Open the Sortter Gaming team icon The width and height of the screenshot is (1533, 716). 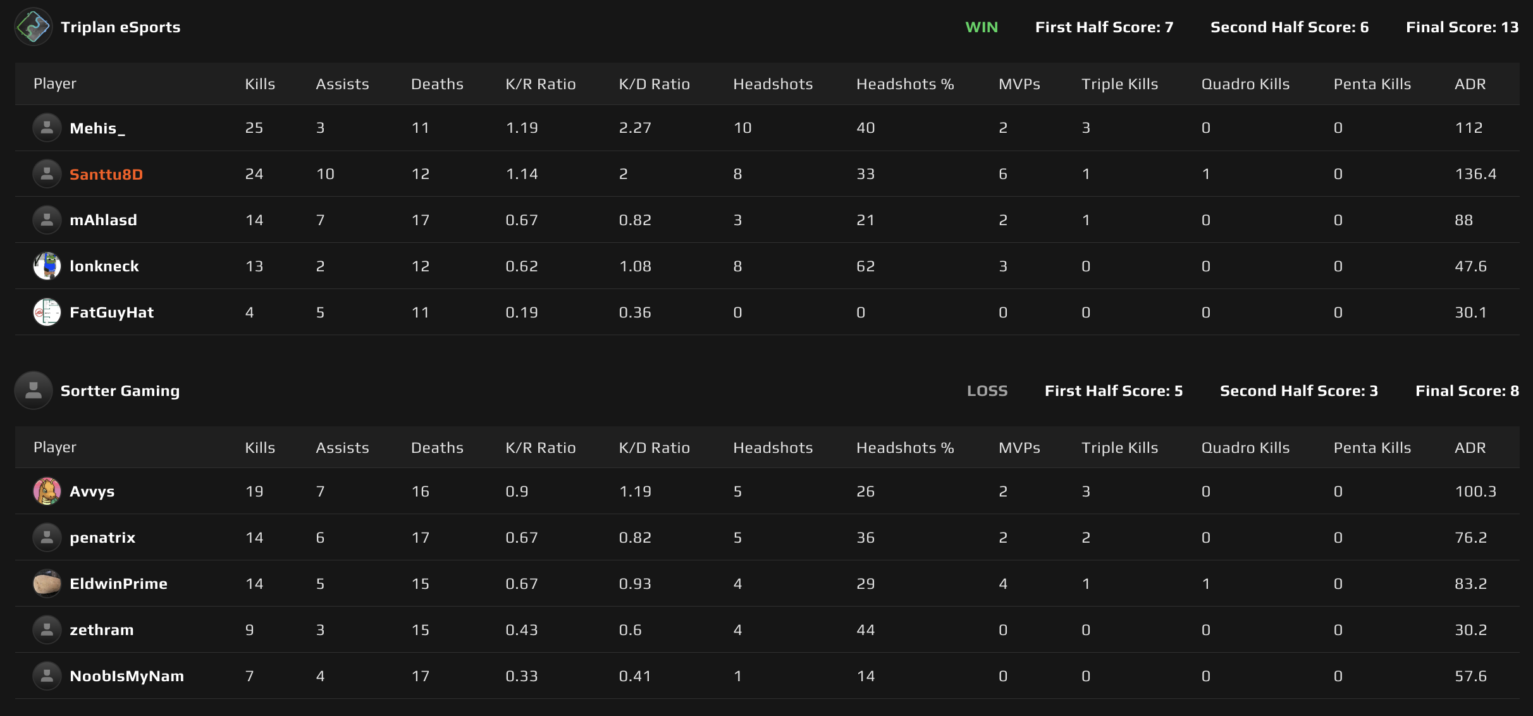(x=33, y=390)
